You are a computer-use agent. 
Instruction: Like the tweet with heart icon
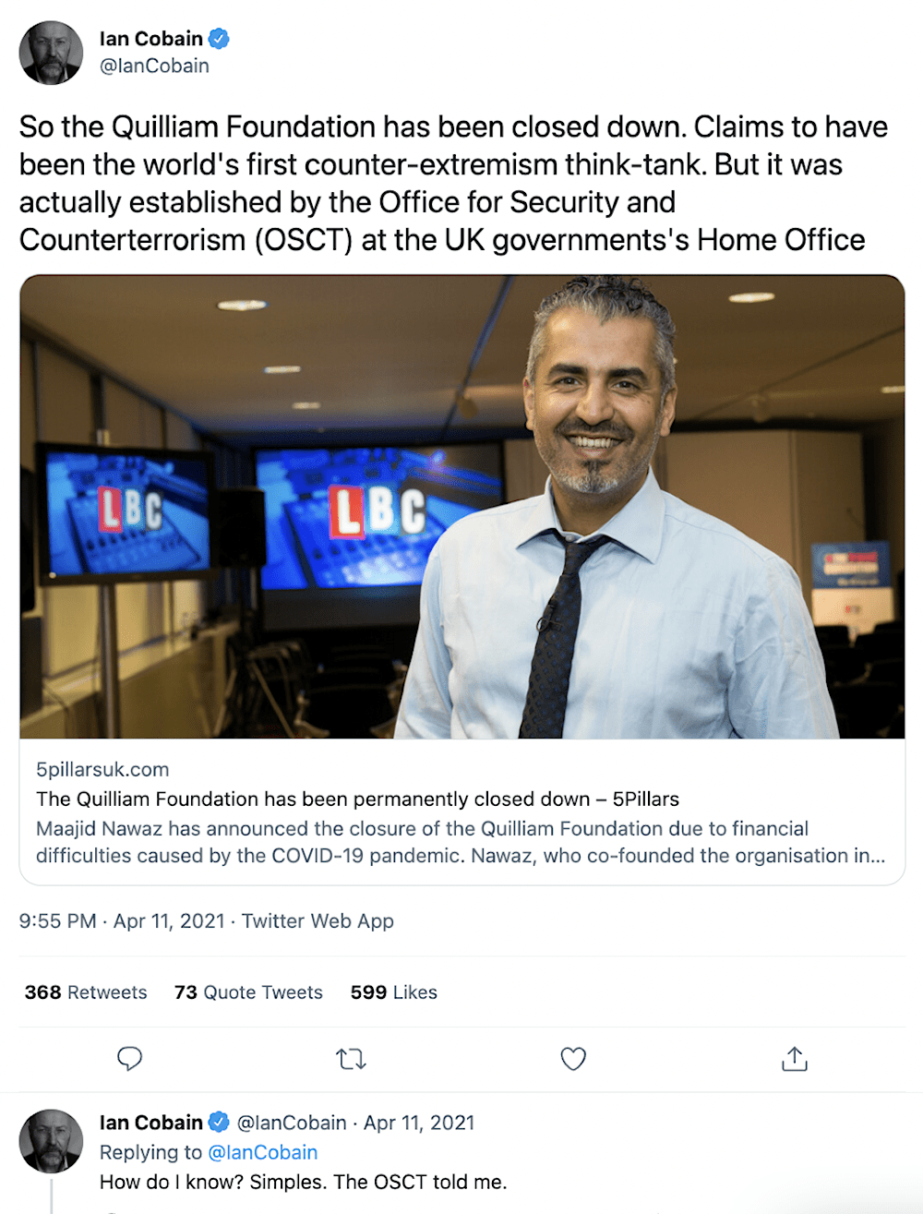573,1058
